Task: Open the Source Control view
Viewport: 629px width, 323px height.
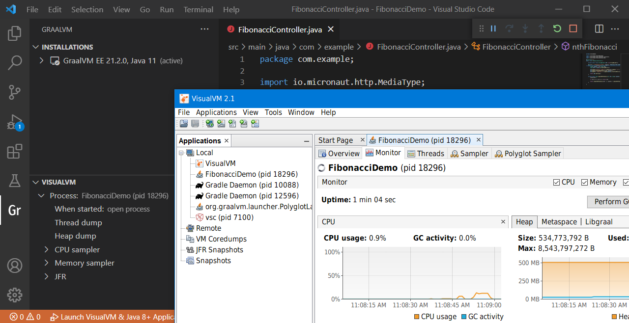Action: 15,92
